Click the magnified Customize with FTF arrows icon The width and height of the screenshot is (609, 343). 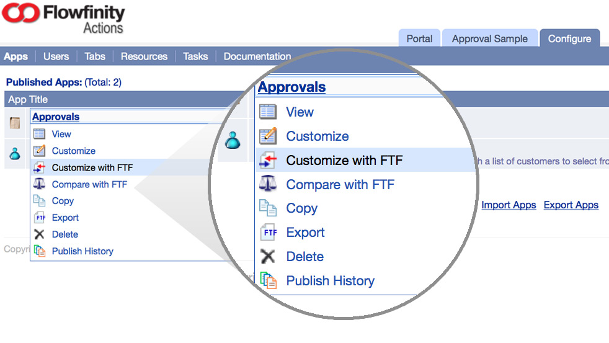(x=268, y=161)
